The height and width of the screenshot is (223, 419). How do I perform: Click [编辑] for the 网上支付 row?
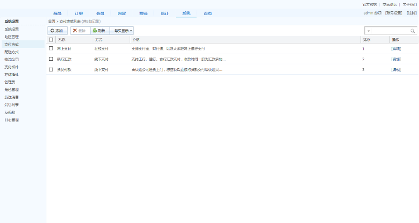pos(396,49)
